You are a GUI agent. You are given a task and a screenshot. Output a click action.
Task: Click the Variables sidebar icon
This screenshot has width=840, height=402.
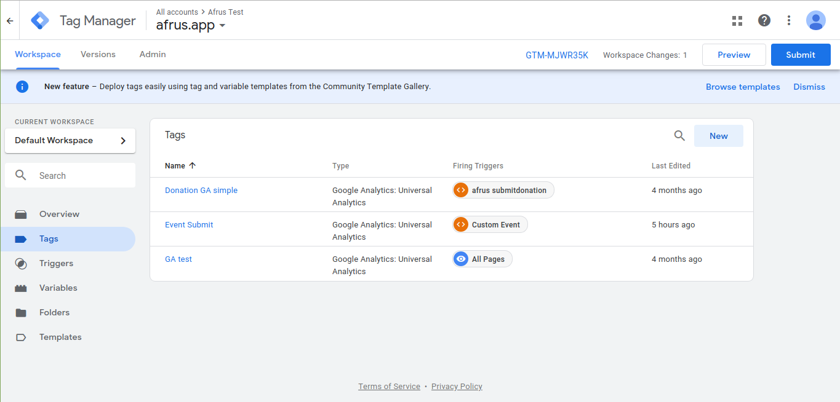21,288
